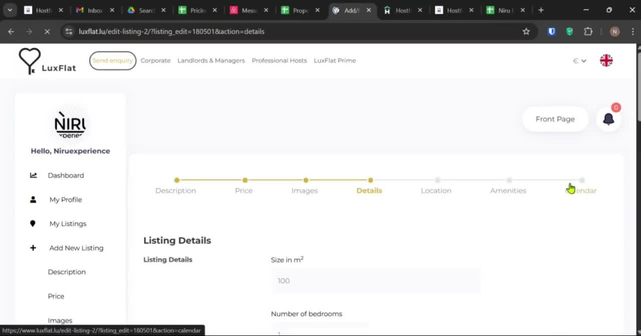
Task: Open the tab search dropdown arrow
Action: (10, 10)
